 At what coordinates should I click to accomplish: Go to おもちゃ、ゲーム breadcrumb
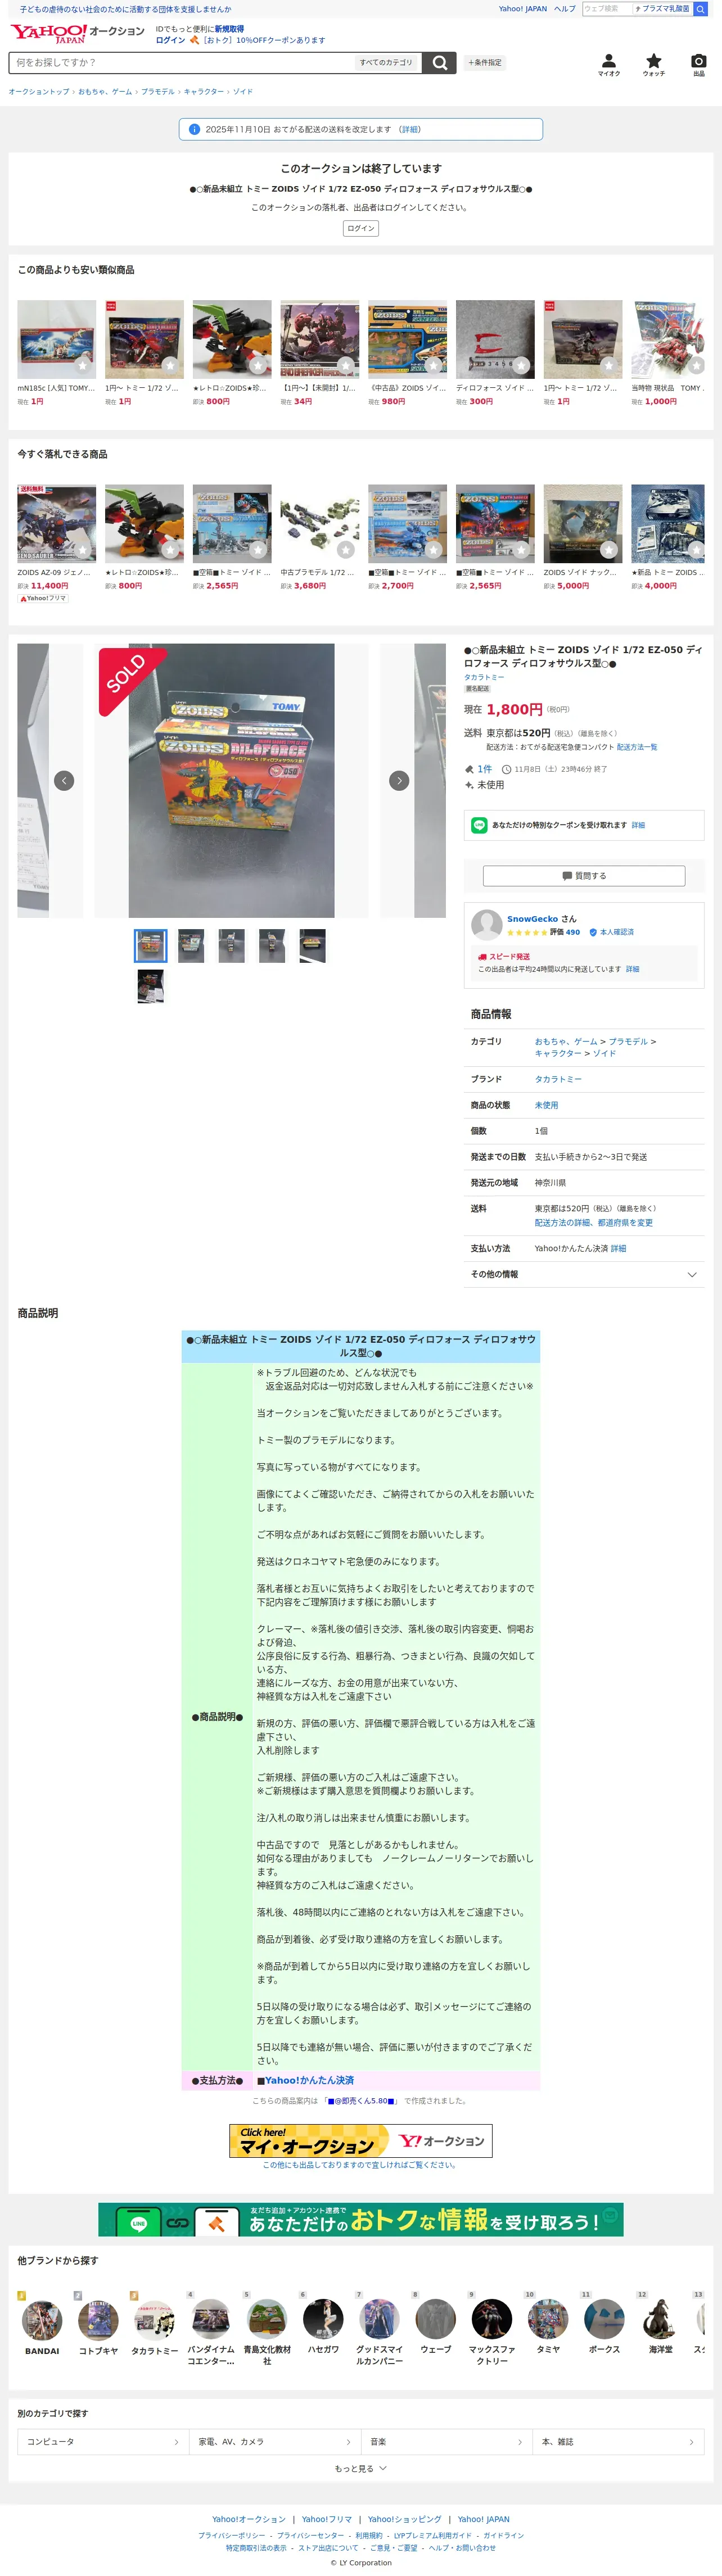(105, 92)
